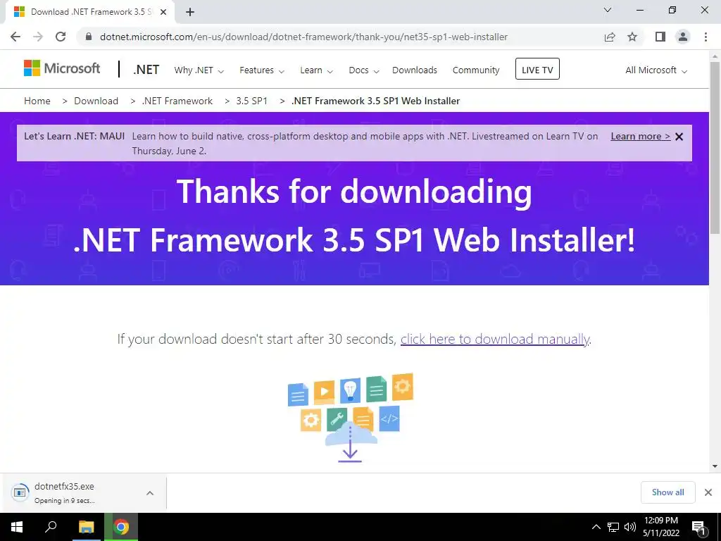
Task: Open the Chrome profile avatar
Action: tap(683, 37)
